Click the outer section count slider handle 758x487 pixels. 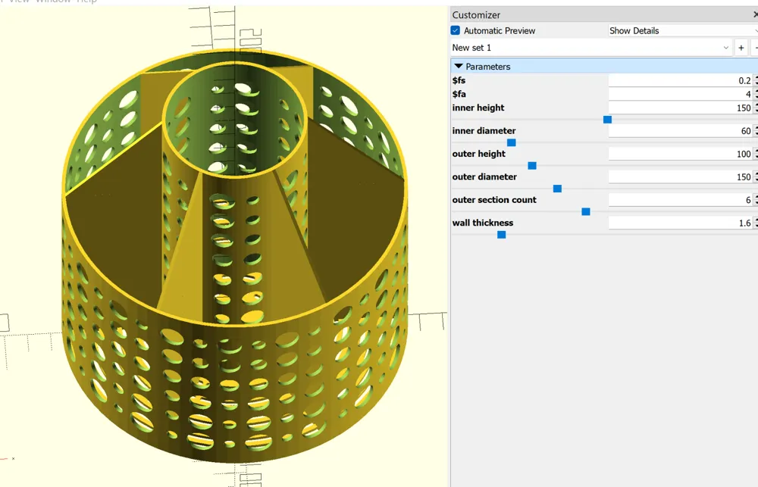(x=585, y=211)
